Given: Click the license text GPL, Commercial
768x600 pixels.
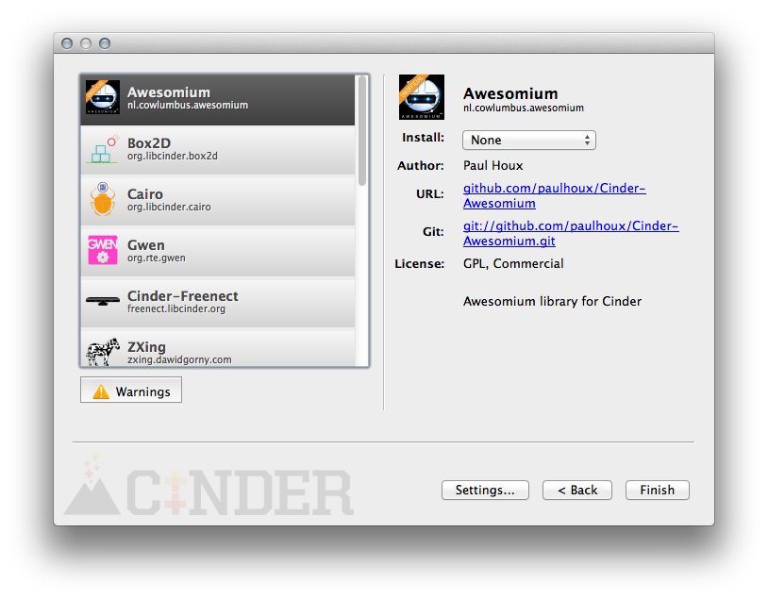Looking at the screenshot, I should coord(513,263).
